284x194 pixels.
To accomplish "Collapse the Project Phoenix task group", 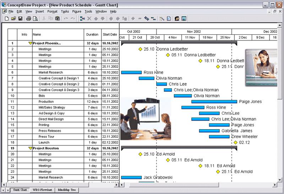I will coord(30,43).
